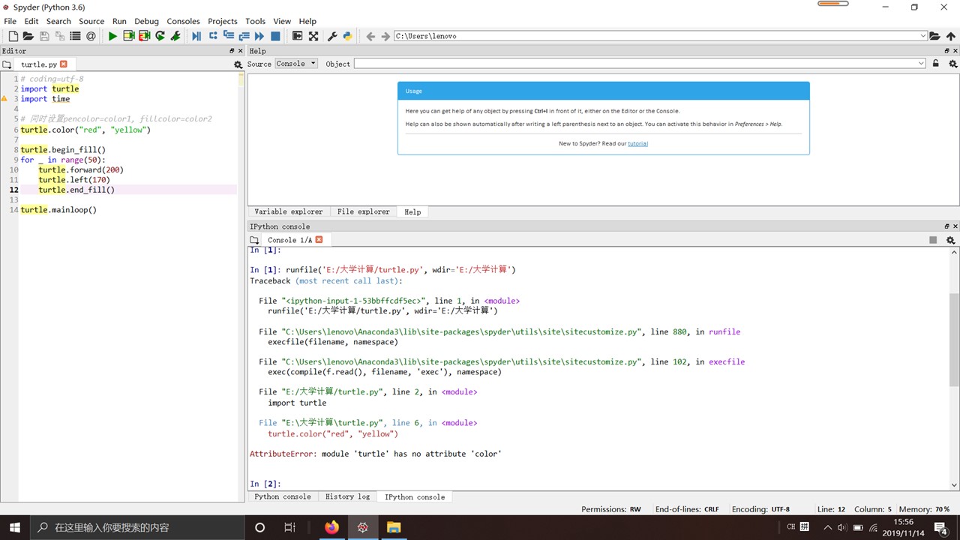Expand working directory path dropdown

coord(923,36)
